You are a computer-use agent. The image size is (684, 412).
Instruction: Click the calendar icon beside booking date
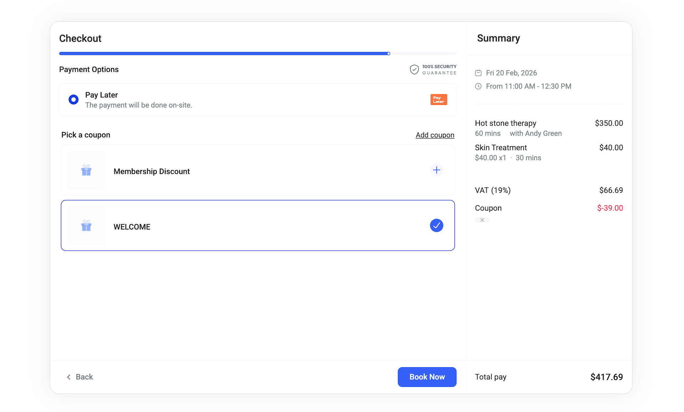click(x=478, y=73)
